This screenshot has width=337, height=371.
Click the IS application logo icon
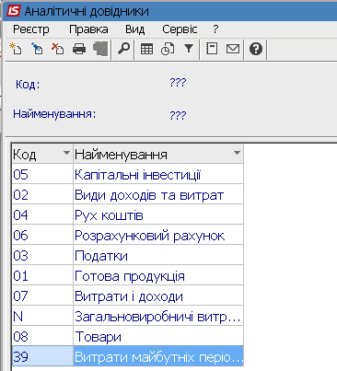pos(14,11)
